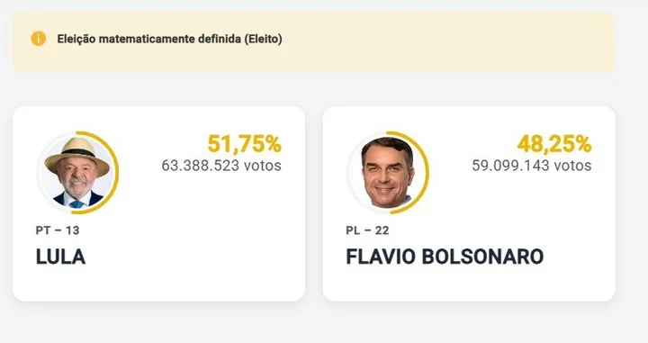Select the Flavio Bolsonaro result card

469,203
